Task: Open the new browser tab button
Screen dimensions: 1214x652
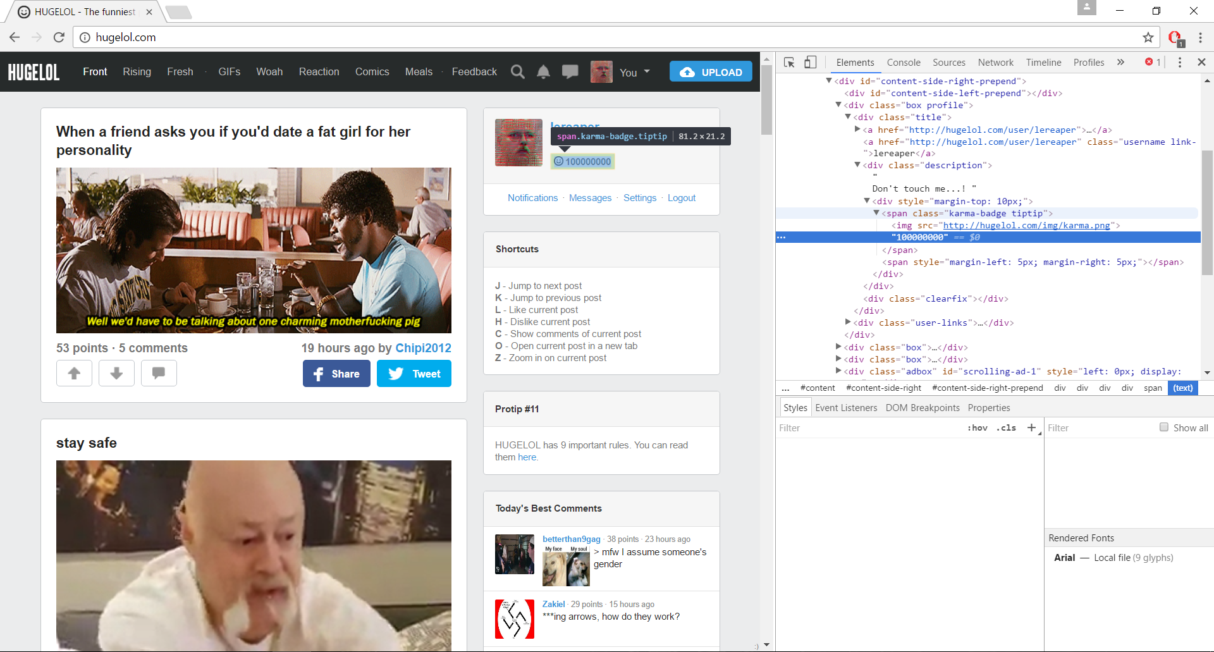Action: tap(178, 12)
